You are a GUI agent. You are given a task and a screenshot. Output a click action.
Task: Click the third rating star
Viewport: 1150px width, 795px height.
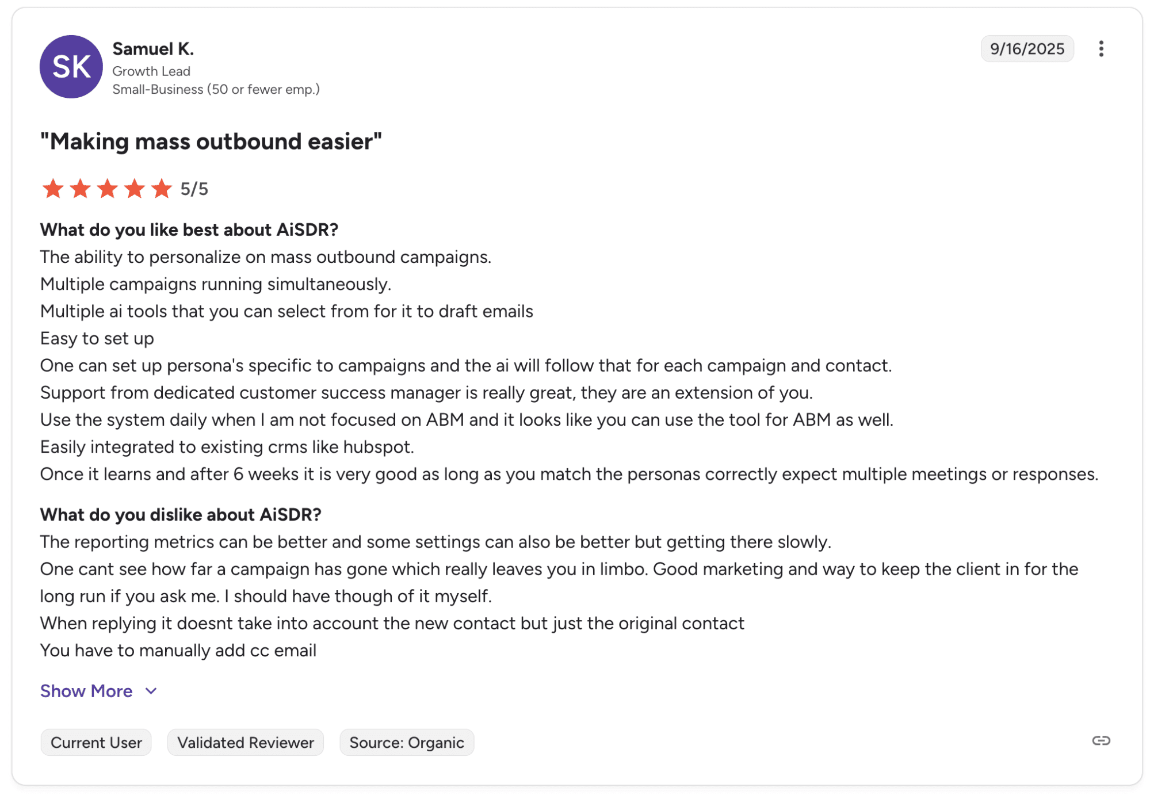click(x=108, y=189)
